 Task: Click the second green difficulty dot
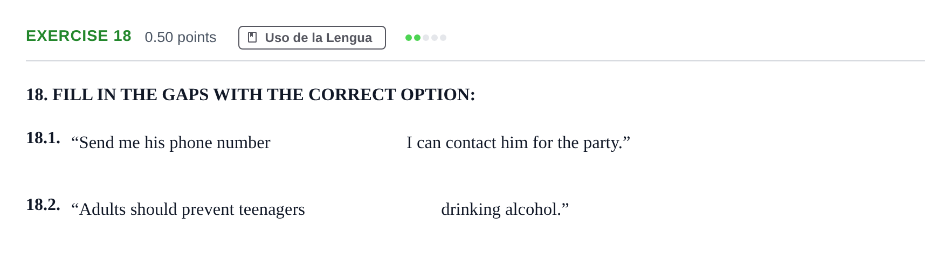417,38
